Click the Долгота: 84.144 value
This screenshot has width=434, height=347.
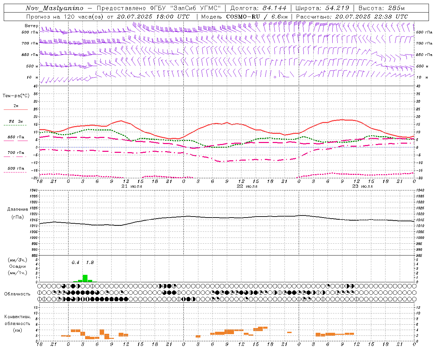[258, 8]
